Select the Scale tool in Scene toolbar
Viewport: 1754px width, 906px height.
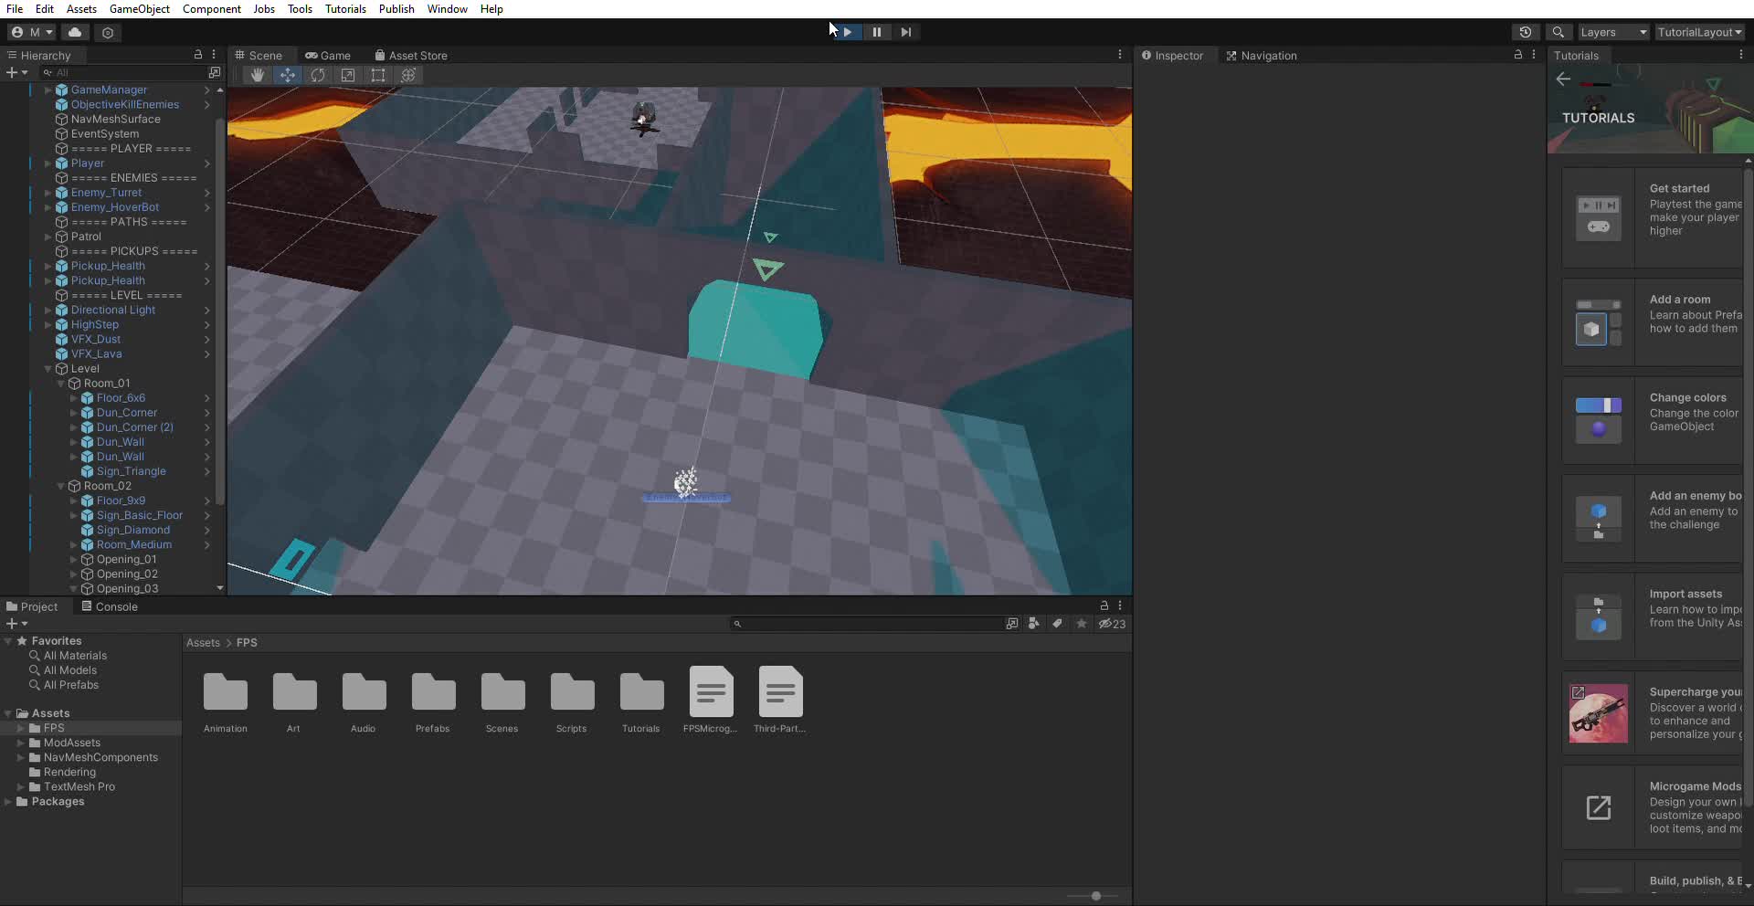(348, 75)
